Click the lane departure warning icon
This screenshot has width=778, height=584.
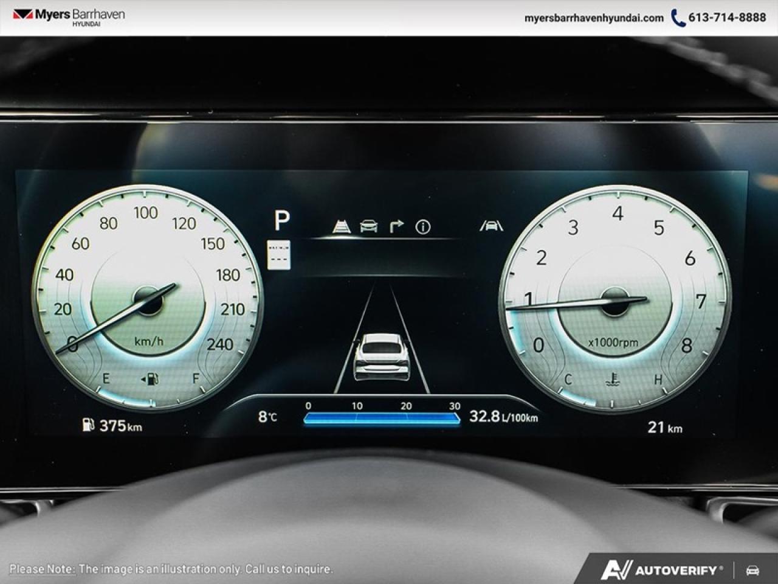coord(491,226)
